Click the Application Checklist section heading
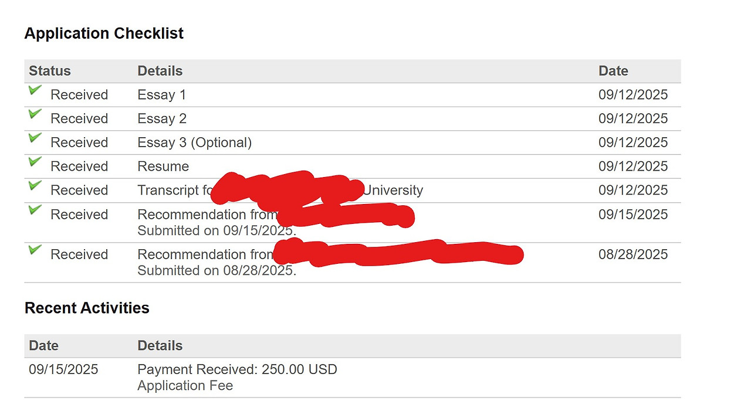Viewport: 751px width, 401px height. (x=104, y=33)
